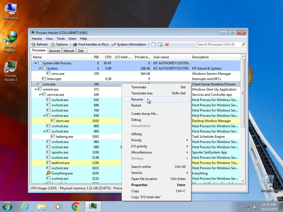283x212 pixels.
Task: Switch to the Services tab
Action: [54, 51]
